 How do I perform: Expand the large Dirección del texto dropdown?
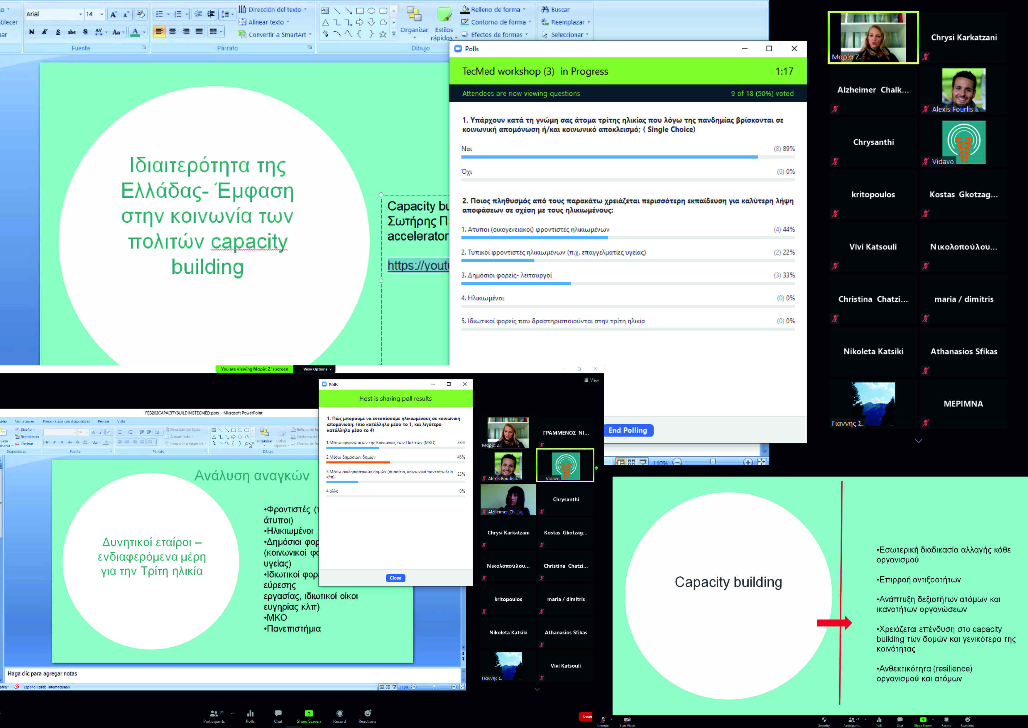pyautogui.click(x=273, y=9)
